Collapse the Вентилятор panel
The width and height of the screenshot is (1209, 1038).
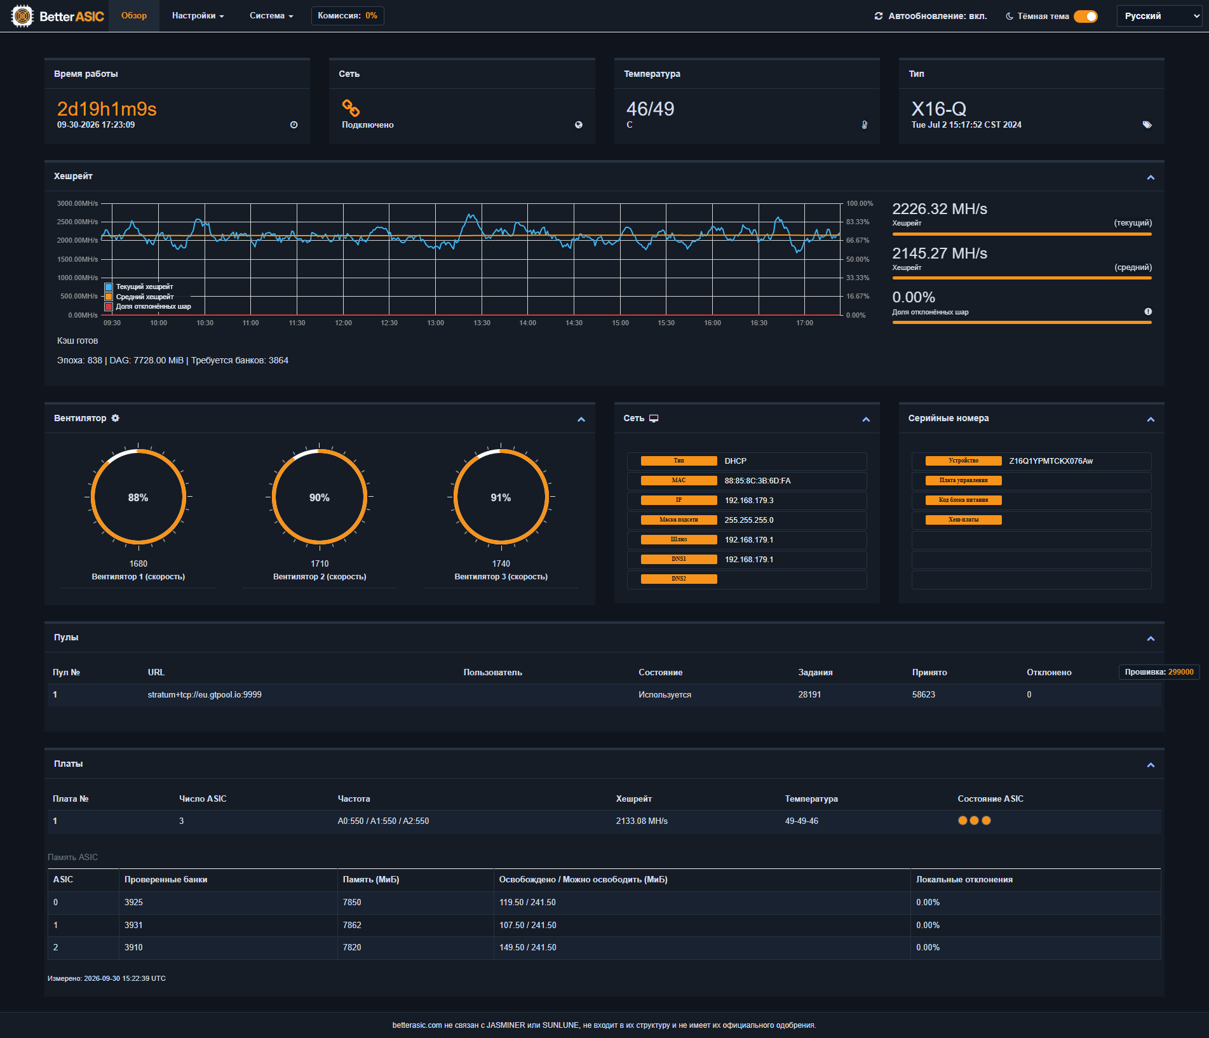581,419
